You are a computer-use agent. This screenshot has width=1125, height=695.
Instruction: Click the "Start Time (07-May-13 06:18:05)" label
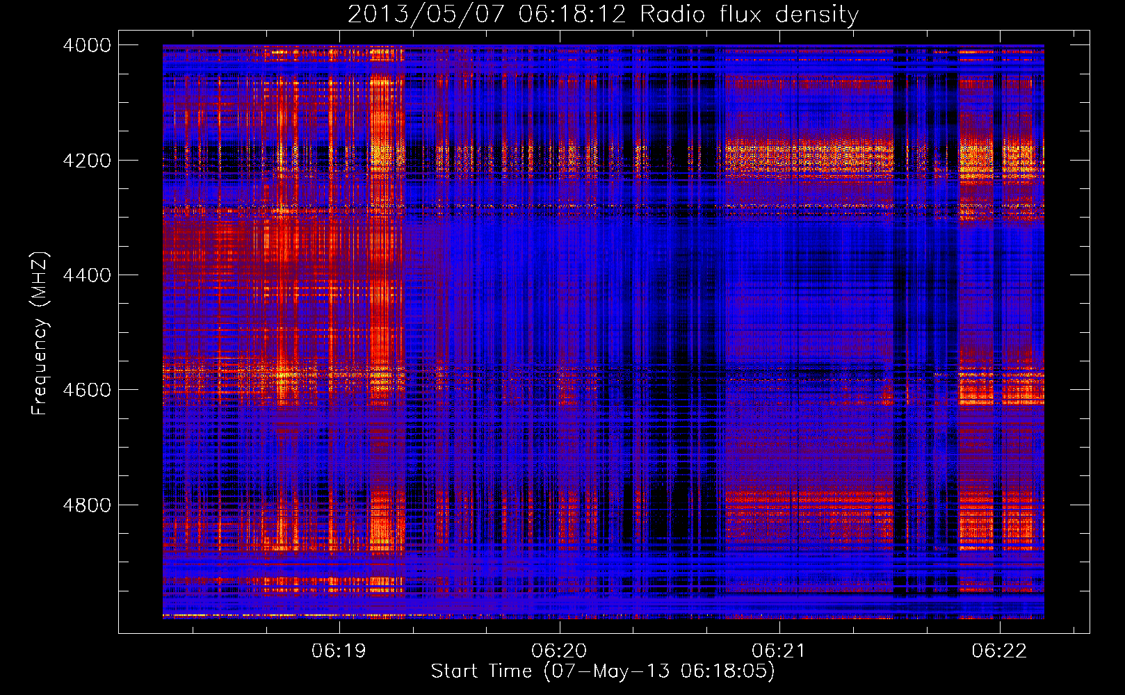pos(603,671)
